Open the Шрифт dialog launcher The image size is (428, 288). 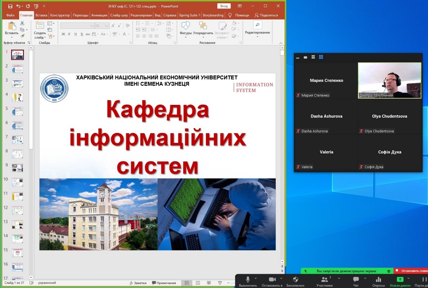pyautogui.click(x=130, y=43)
